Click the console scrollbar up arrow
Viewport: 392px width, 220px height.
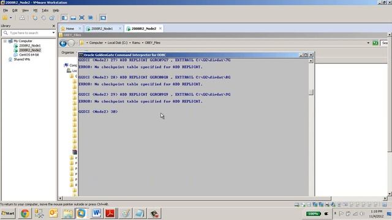(x=311, y=61)
